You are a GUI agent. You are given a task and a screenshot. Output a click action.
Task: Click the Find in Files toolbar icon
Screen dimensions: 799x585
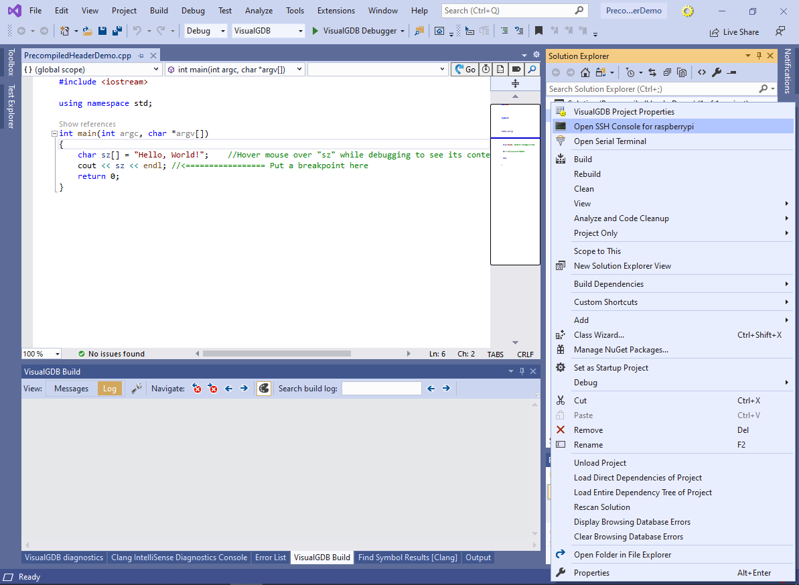[419, 31]
